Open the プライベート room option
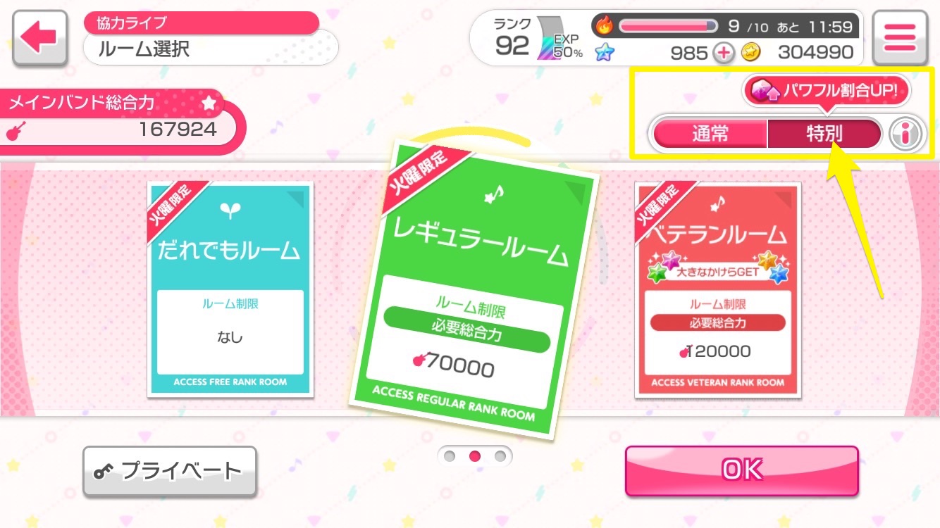This screenshot has width=940, height=528. tap(169, 471)
